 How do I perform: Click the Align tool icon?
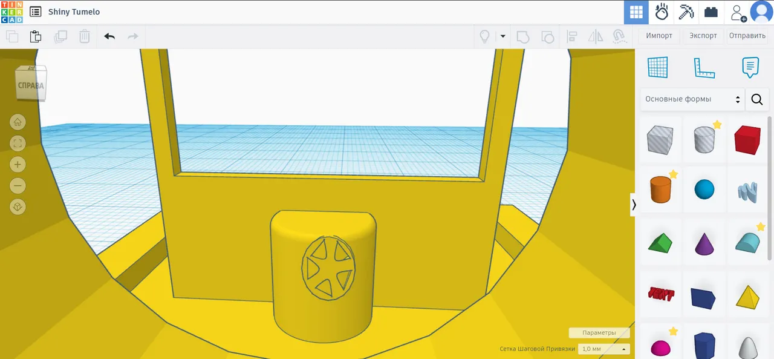click(572, 36)
